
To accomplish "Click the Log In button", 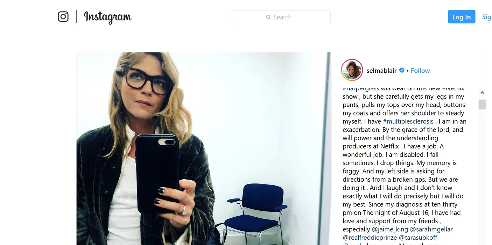I will pos(462,17).
